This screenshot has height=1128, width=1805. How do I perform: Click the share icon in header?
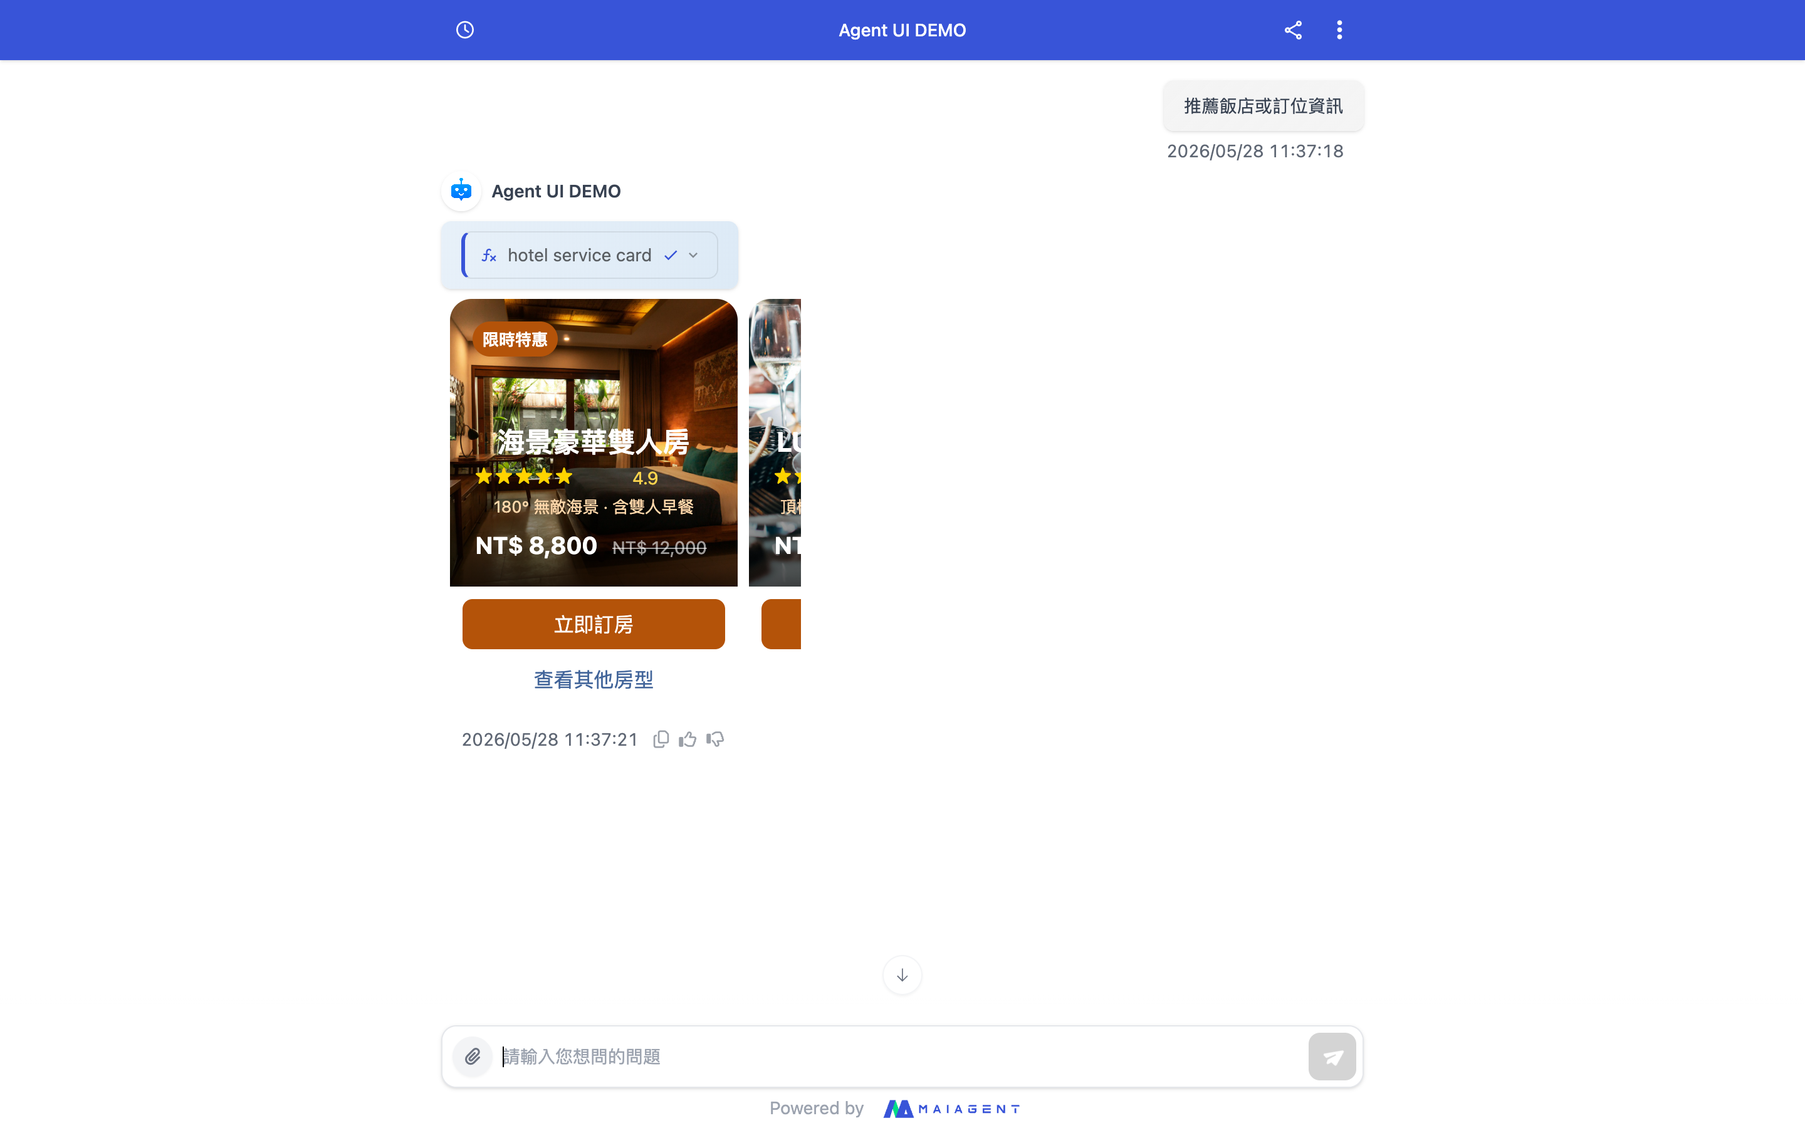(x=1292, y=30)
